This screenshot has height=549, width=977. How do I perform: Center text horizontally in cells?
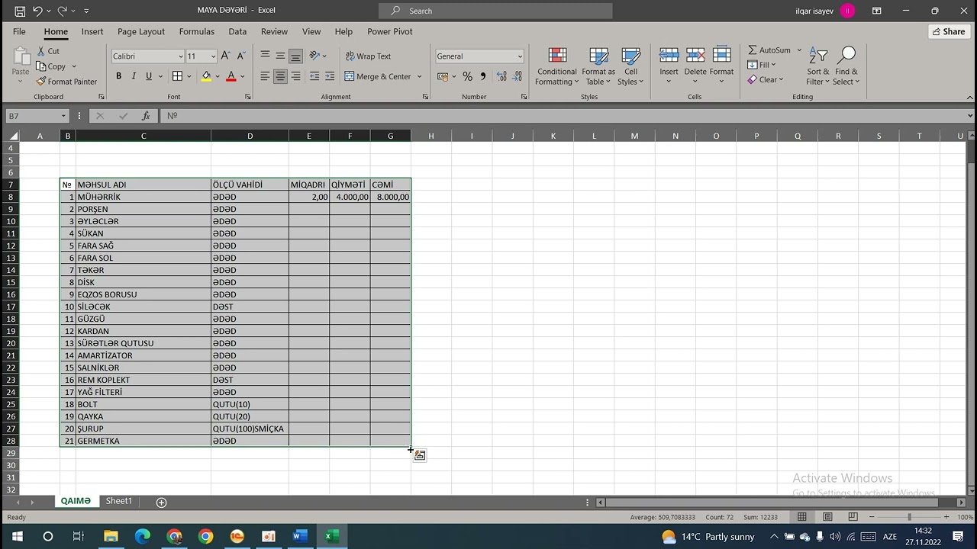pos(280,76)
